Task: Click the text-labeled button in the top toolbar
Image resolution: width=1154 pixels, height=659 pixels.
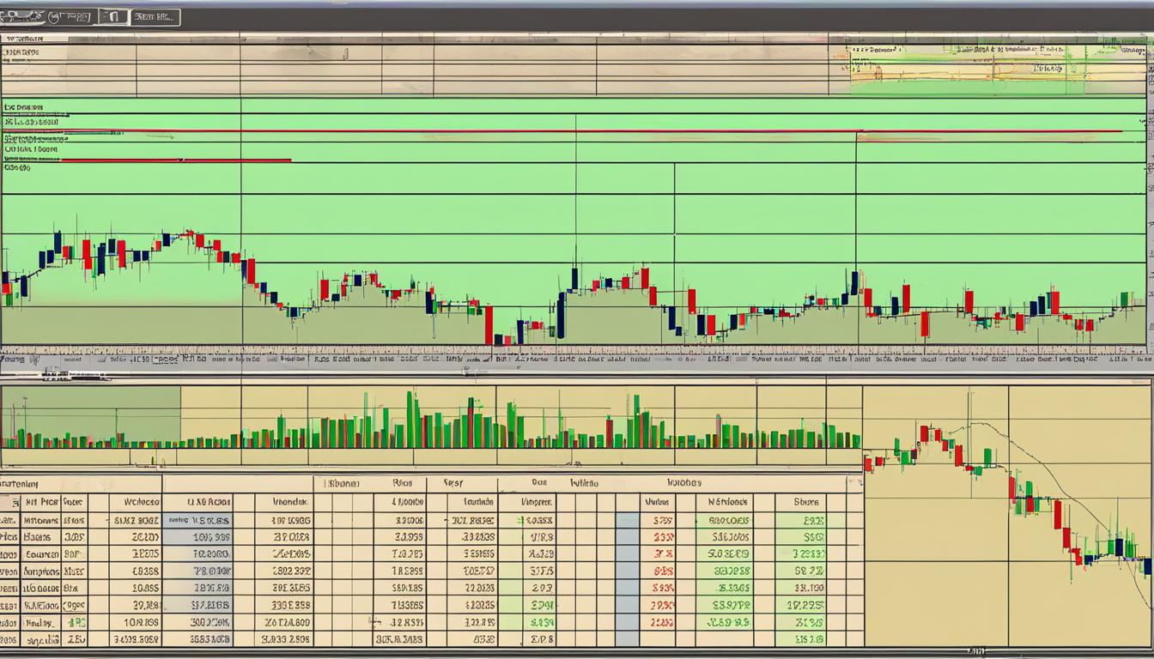Action: tap(155, 16)
